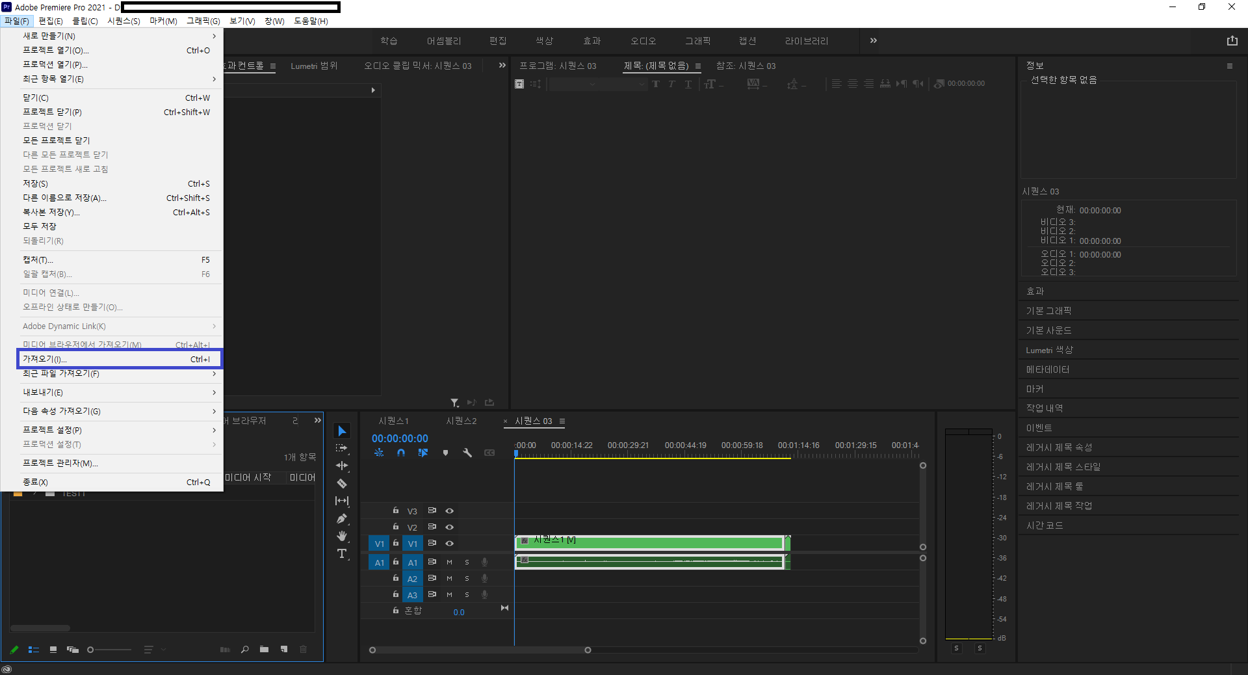
Task: Solo audio track A2
Action: [x=467, y=578]
